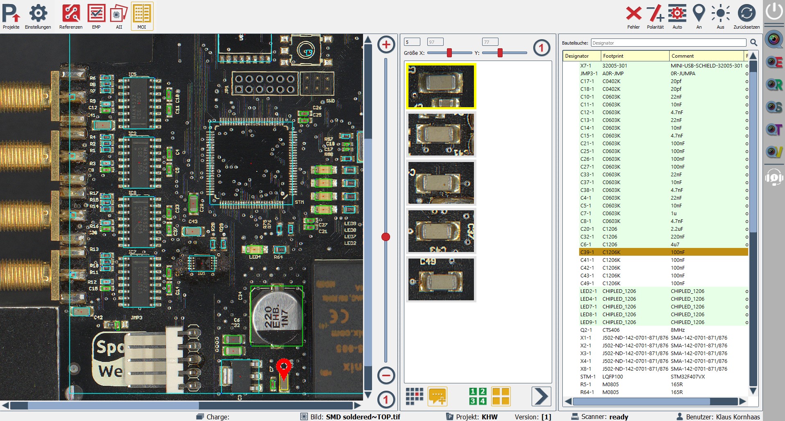Viewport: 785px width, 421px height.
Task: Click the green 1234 numbering icon
Action: (478, 396)
